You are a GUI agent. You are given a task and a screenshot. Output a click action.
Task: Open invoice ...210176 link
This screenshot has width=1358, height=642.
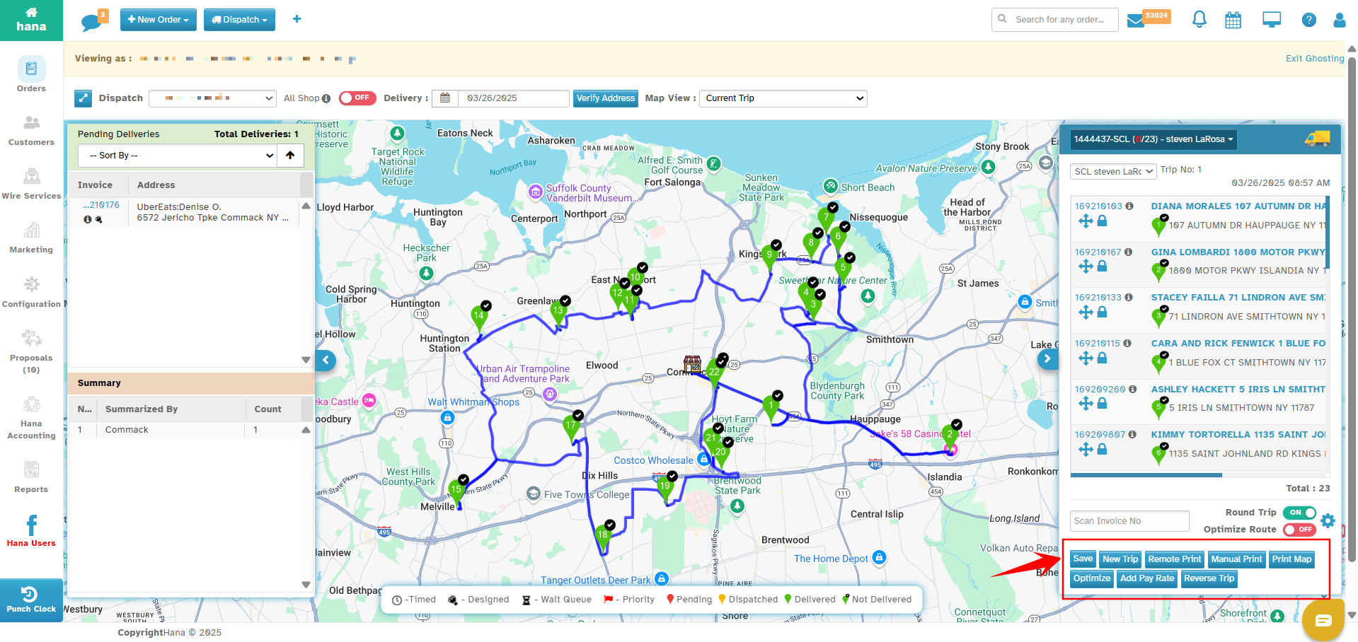pyautogui.click(x=101, y=205)
